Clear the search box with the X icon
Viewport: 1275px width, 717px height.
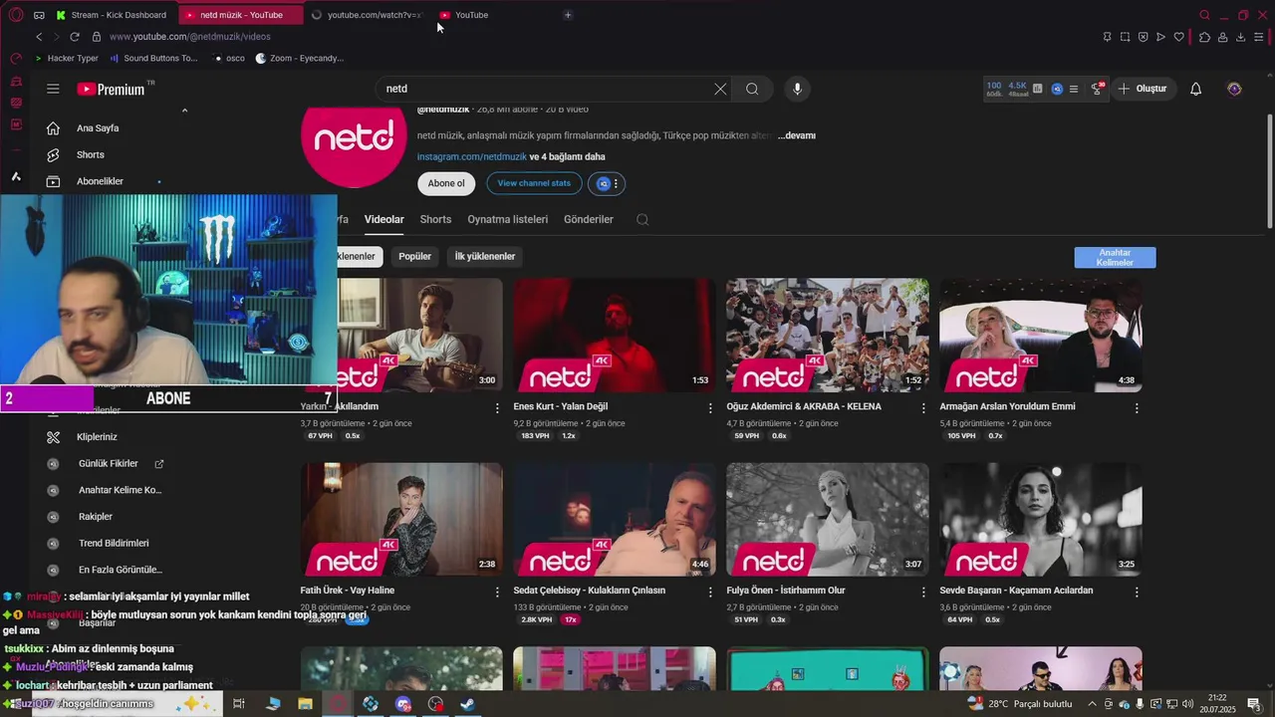[720, 89]
